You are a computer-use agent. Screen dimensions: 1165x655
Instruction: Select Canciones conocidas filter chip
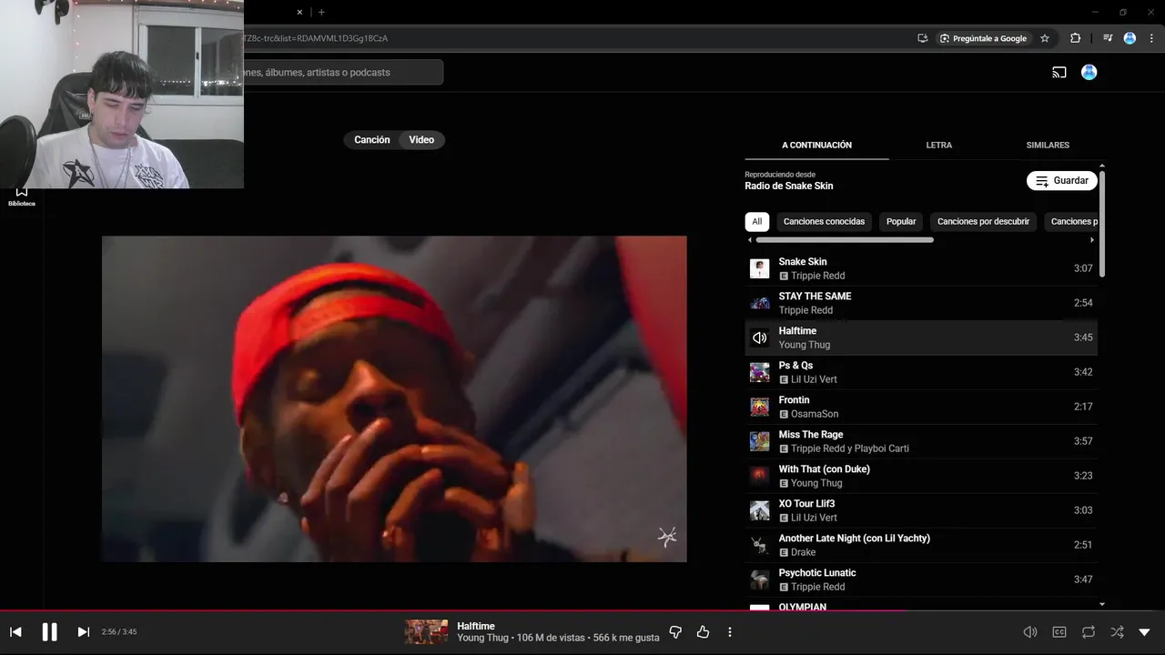[824, 222]
